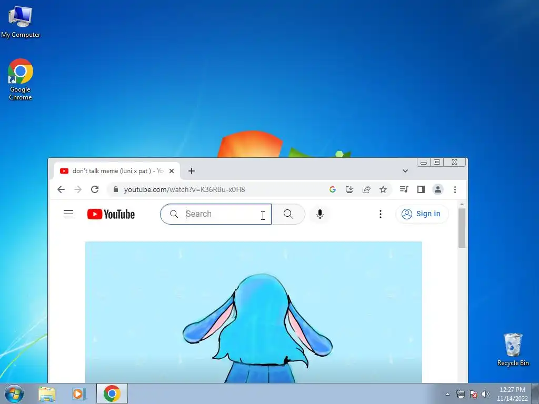Click the Google icon in address bar
539x404 pixels.
click(x=333, y=189)
